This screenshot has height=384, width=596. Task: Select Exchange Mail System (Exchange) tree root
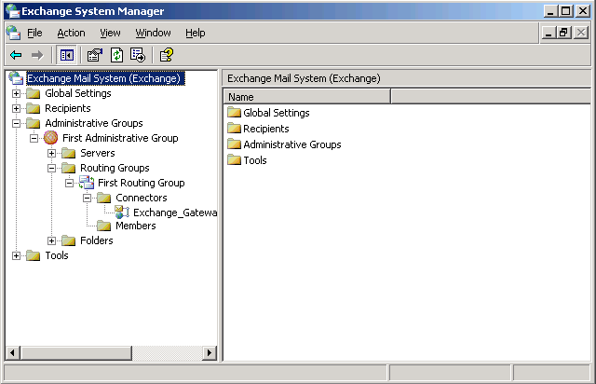[105, 78]
